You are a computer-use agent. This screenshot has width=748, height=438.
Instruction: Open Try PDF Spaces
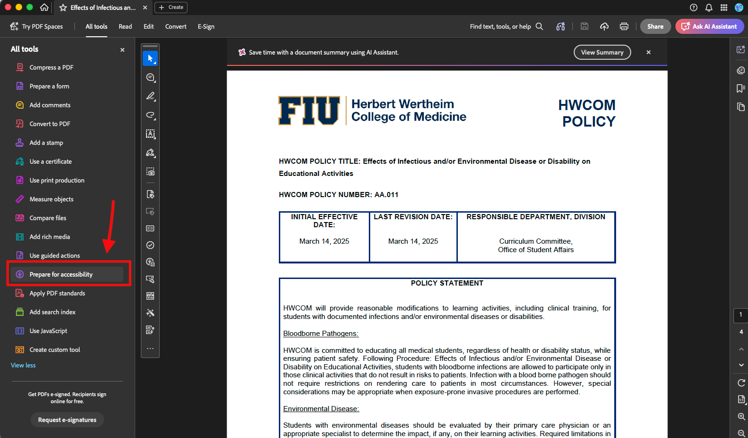37,26
